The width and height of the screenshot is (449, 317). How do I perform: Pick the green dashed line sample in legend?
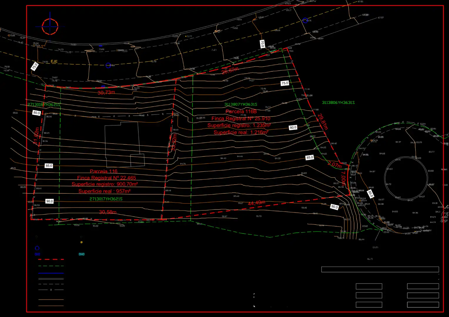click(51, 266)
